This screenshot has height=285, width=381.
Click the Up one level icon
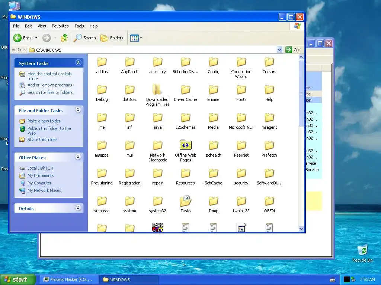click(64, 38)
